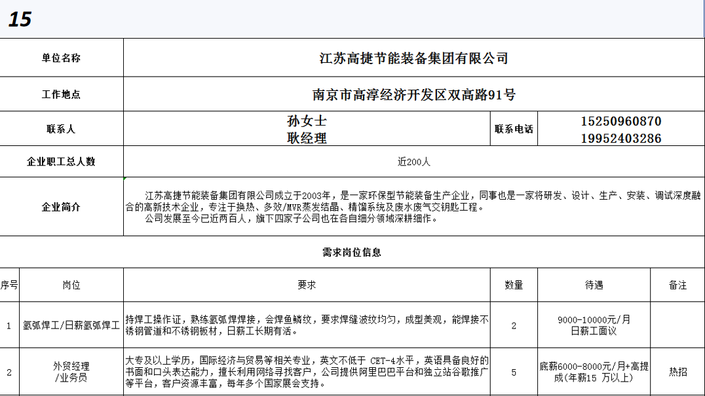Select the 要求 column header
Image resolution: width=705 pixels, height=396 pixels.
pyautogui.click(x=307, y=285)
